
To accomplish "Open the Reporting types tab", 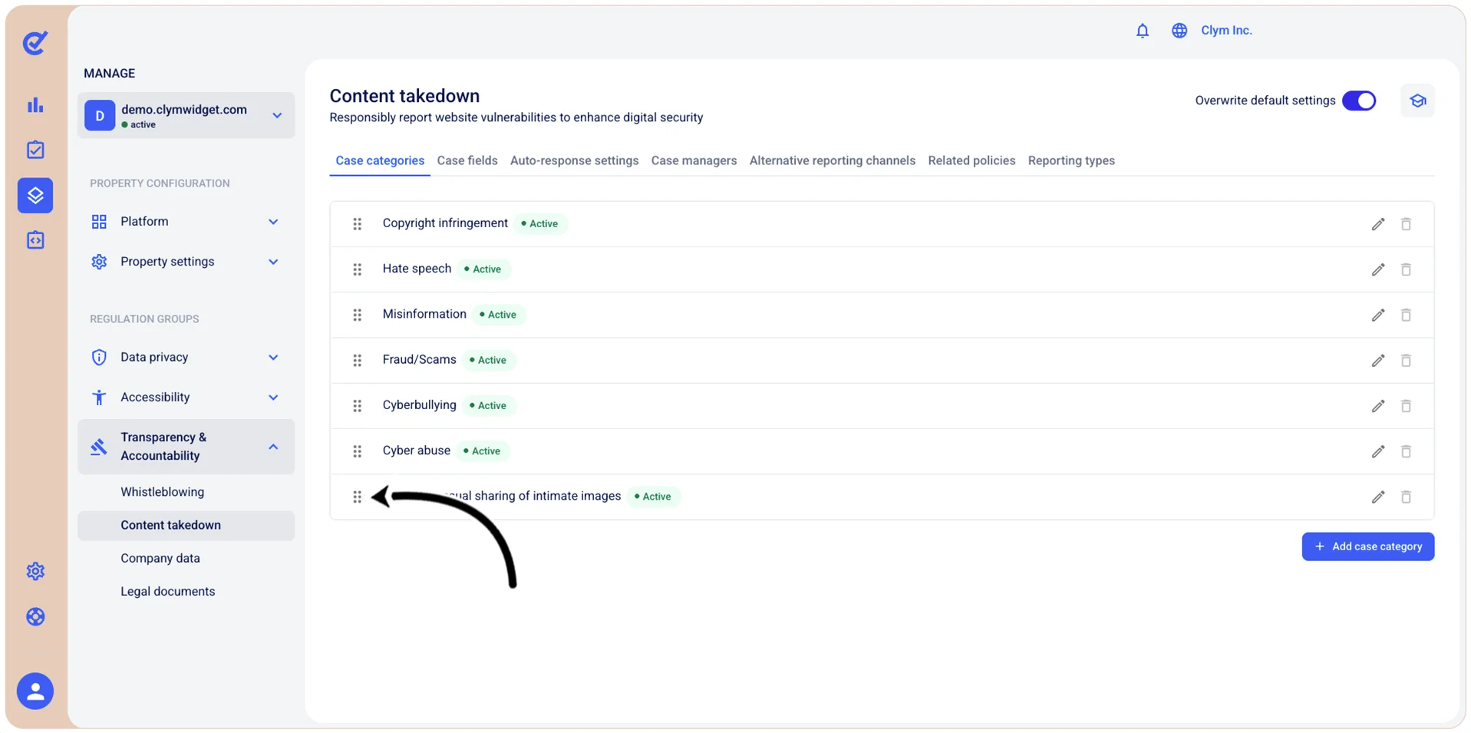I will (1071, 160).
